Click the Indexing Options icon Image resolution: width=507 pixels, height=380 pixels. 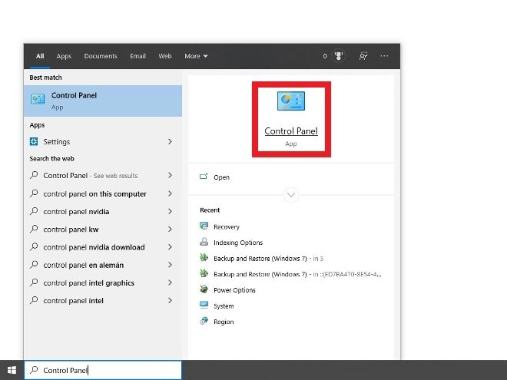(204, 242)
